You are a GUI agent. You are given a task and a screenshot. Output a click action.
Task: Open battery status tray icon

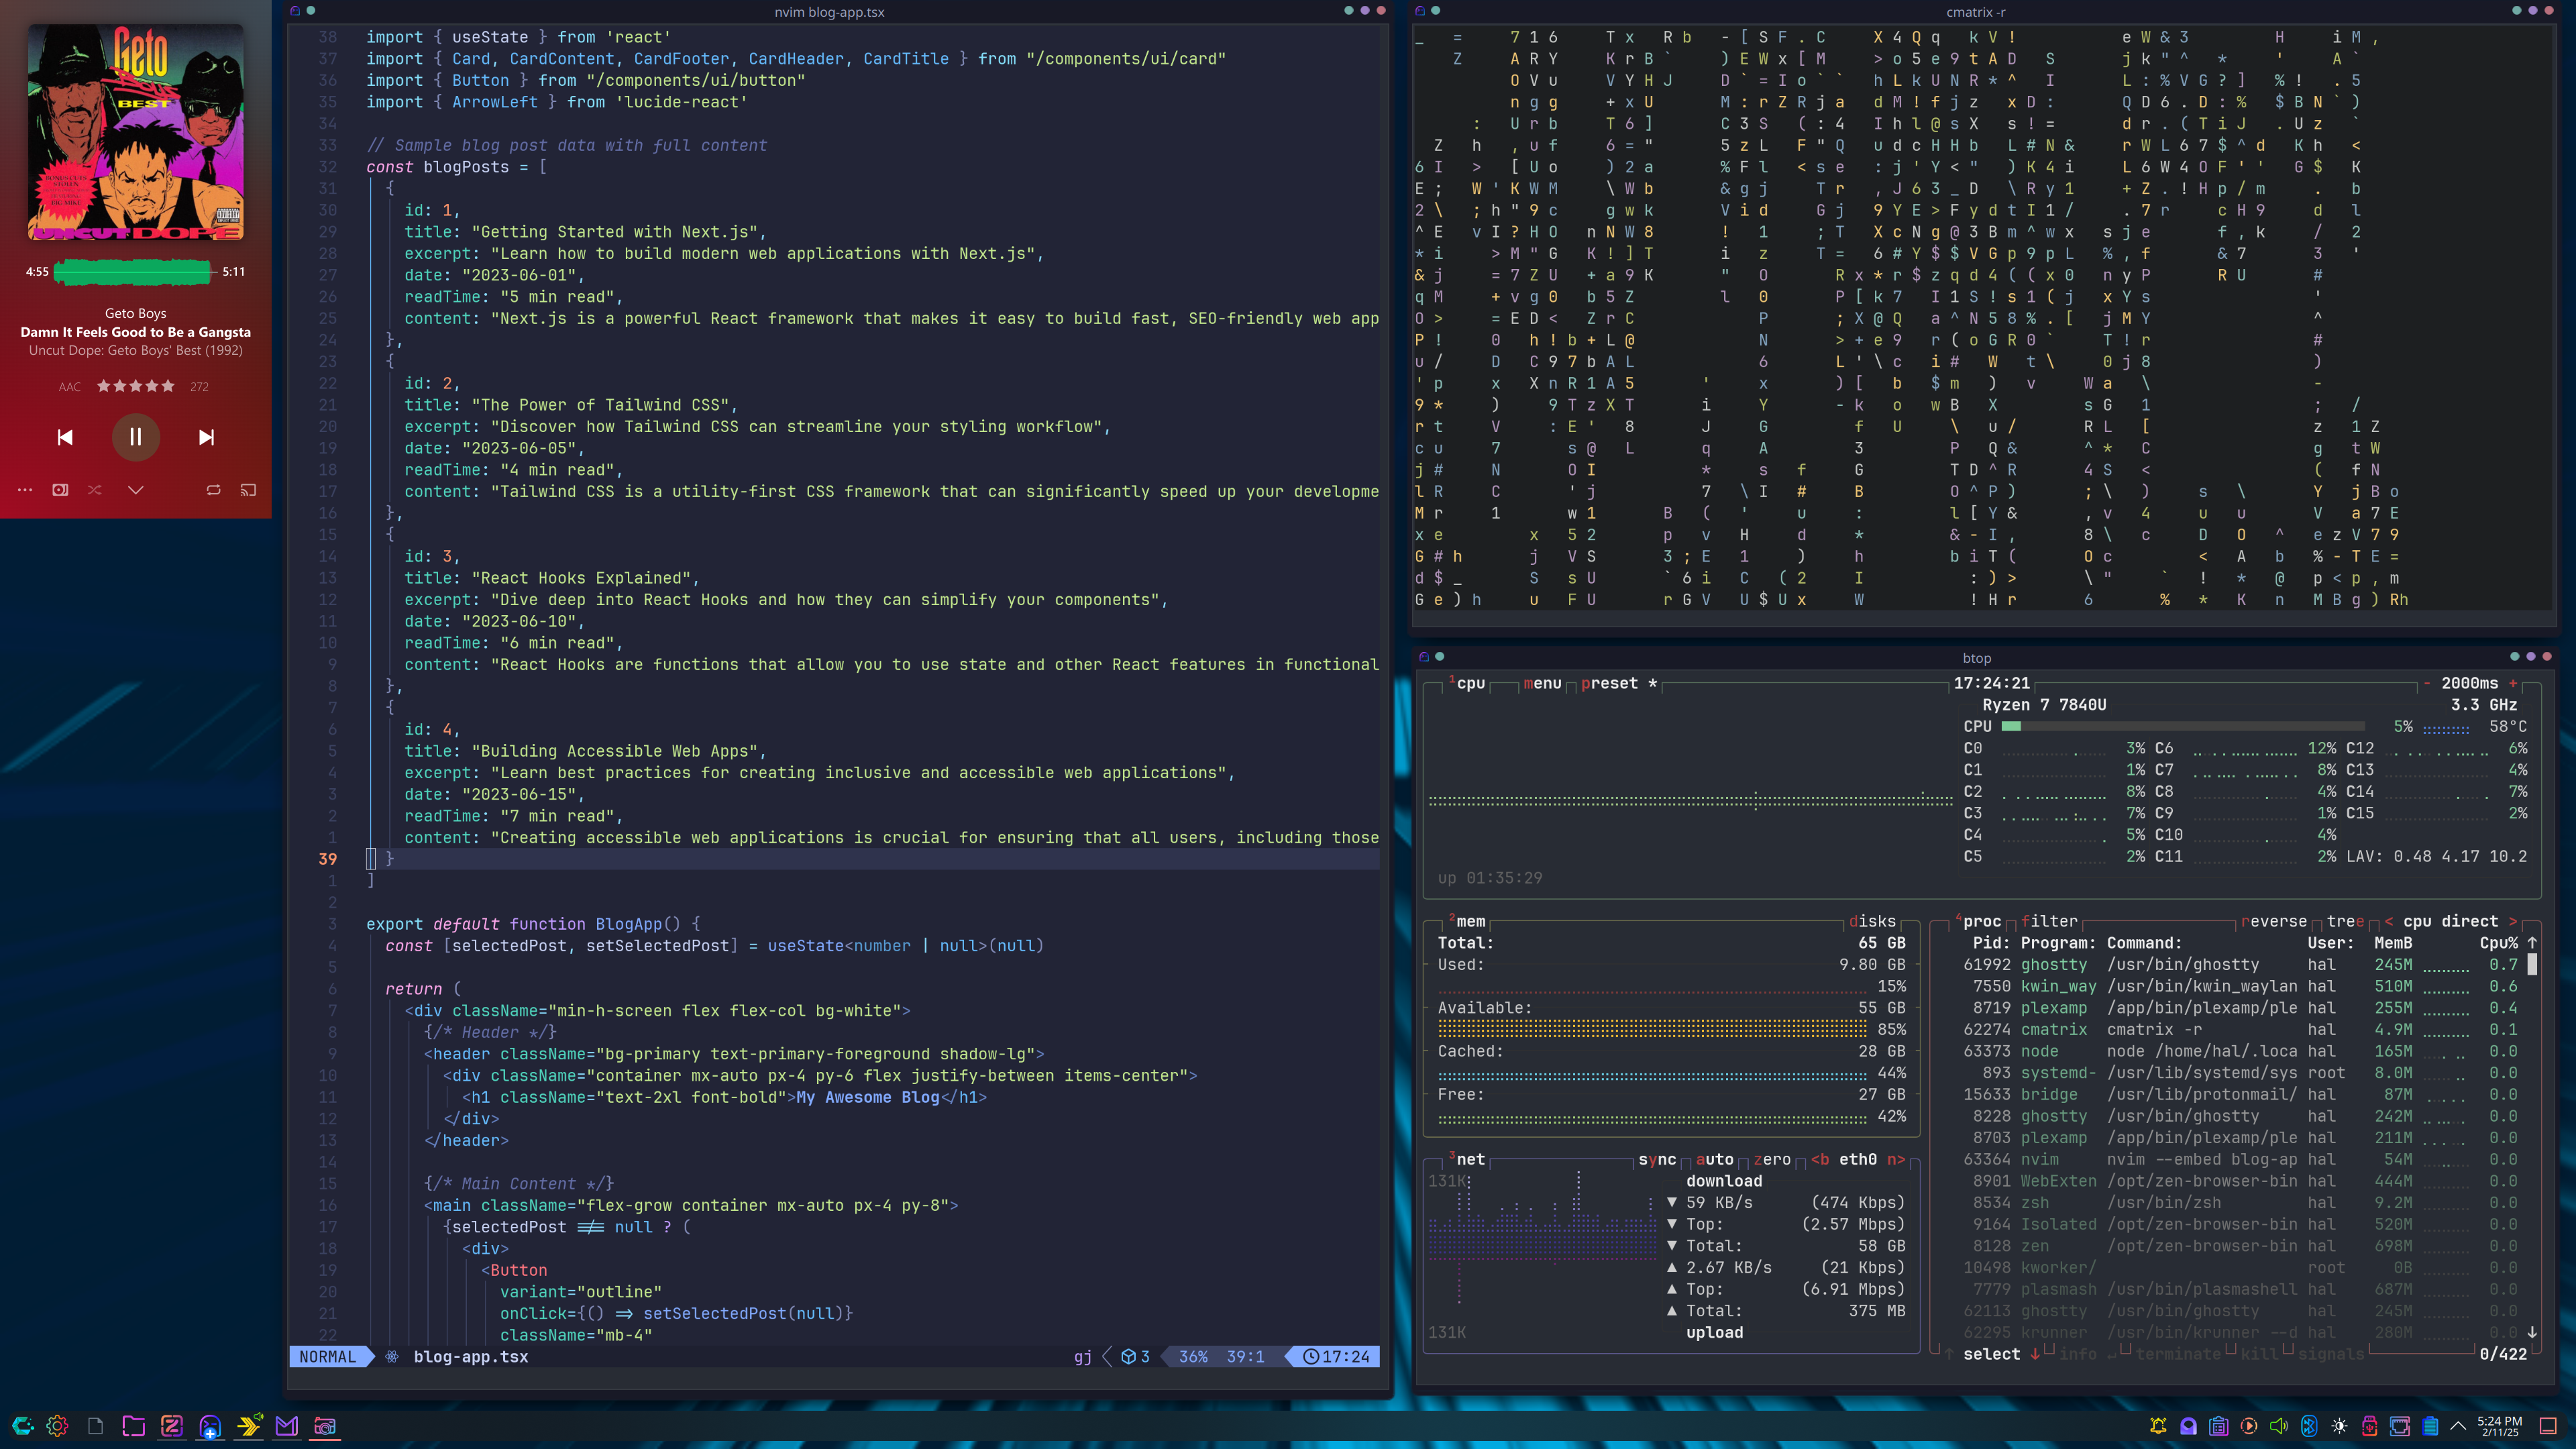(2430, 1426)
